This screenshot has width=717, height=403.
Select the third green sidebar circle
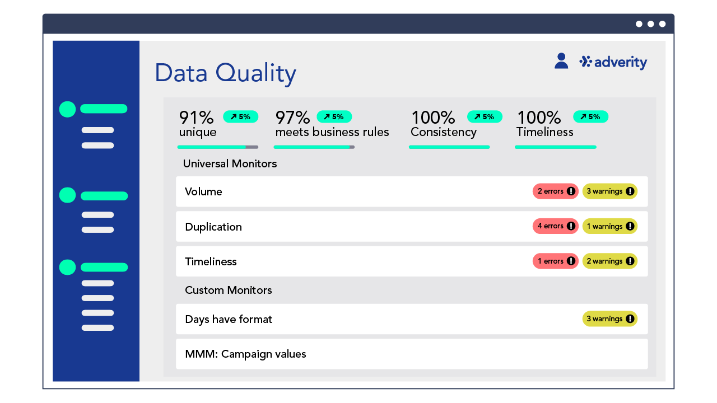point(67,267)
